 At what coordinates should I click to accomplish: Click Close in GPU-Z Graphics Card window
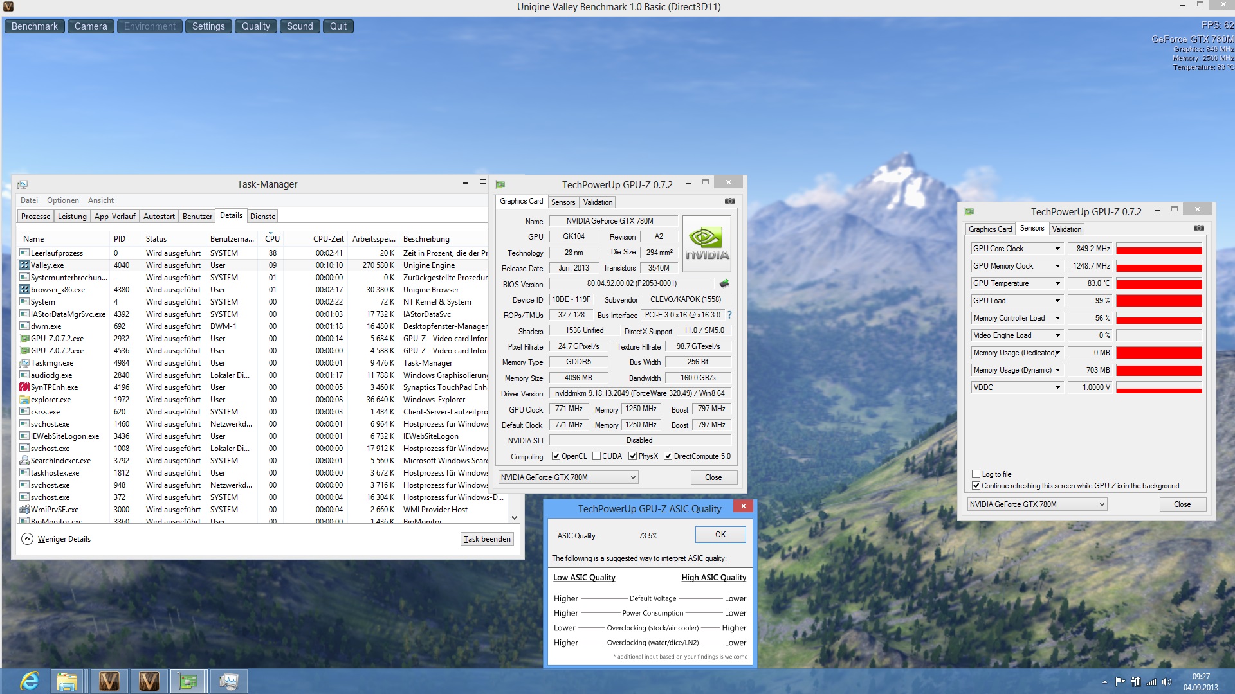(x=713, y=477)
